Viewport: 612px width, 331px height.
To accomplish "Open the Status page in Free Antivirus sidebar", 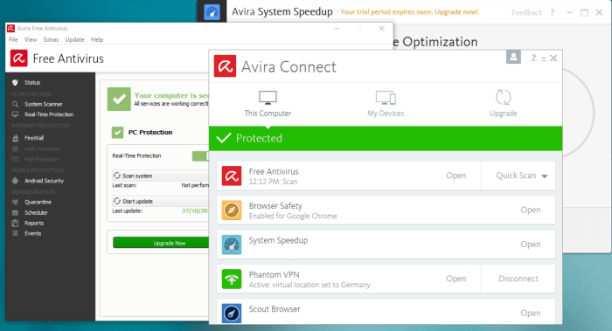I will point(32,83).
